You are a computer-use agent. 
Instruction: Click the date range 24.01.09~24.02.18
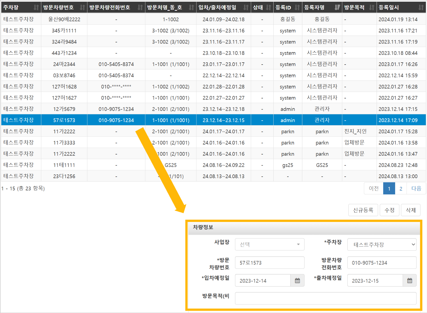click(x=223, y=19)
